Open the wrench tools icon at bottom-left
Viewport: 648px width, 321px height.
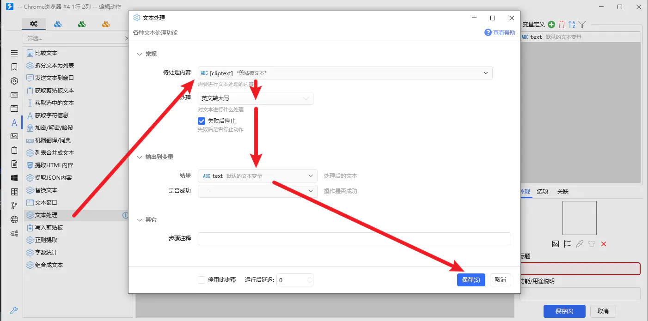pos(14,310)
